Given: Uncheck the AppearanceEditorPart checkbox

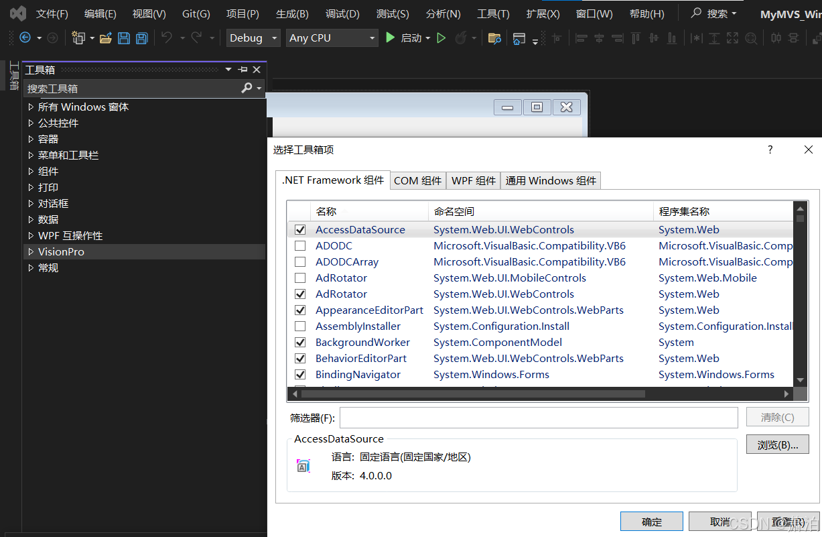Looking at the screenshot, I should pos(300,310).
